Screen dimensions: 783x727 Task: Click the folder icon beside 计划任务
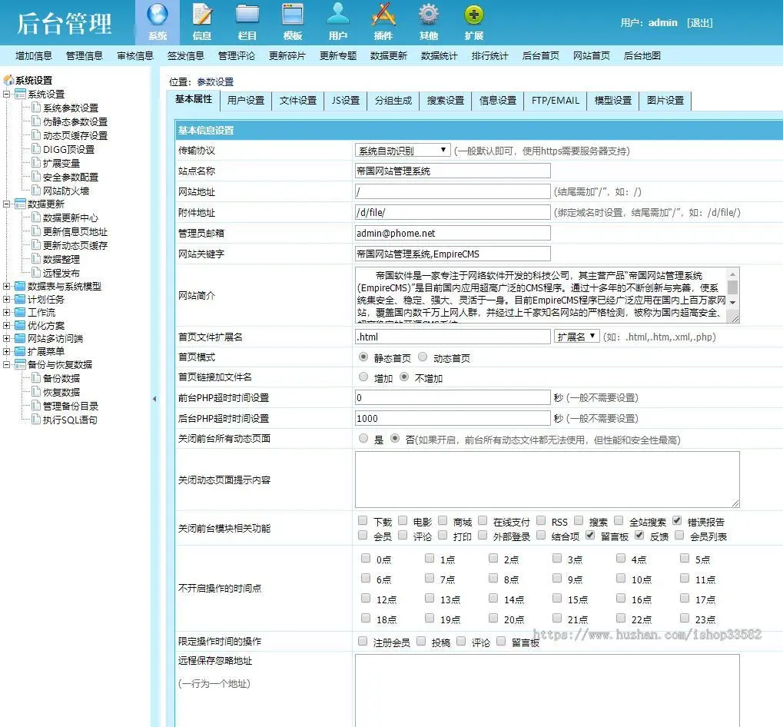(20, 299)
